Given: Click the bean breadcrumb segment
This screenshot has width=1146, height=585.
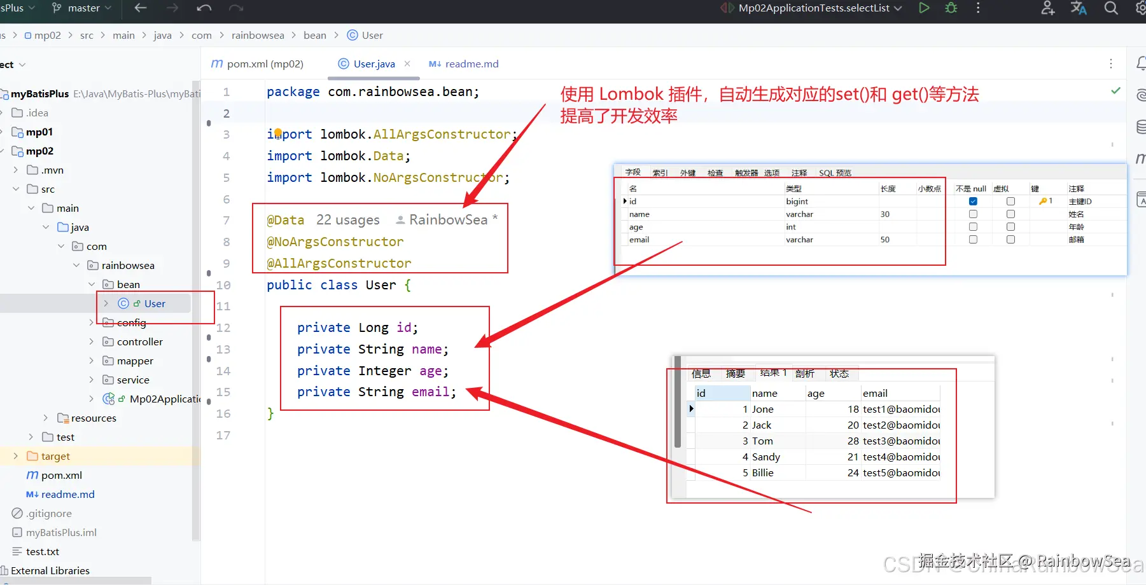Looking at the screenshot, I should pyautogui.click(x=315, y=35).
